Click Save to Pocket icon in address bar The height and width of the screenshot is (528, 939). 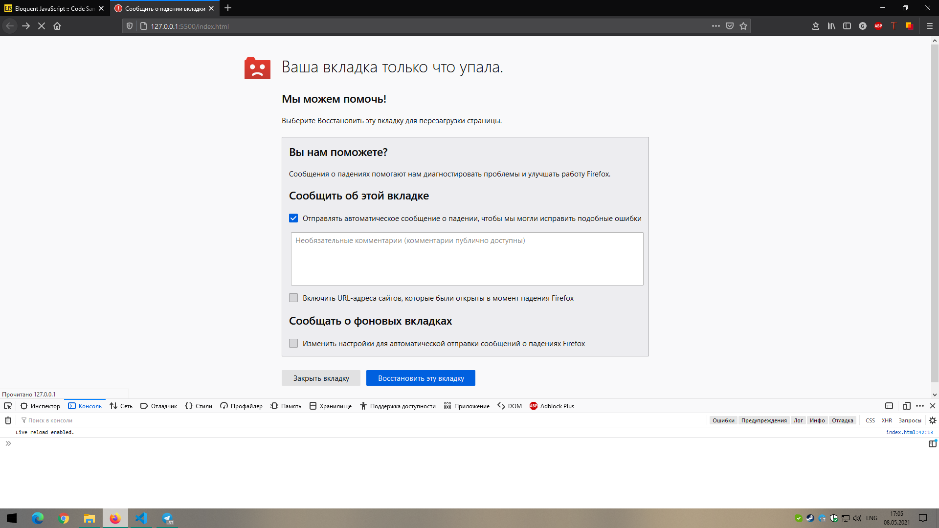tap(730, 26)
